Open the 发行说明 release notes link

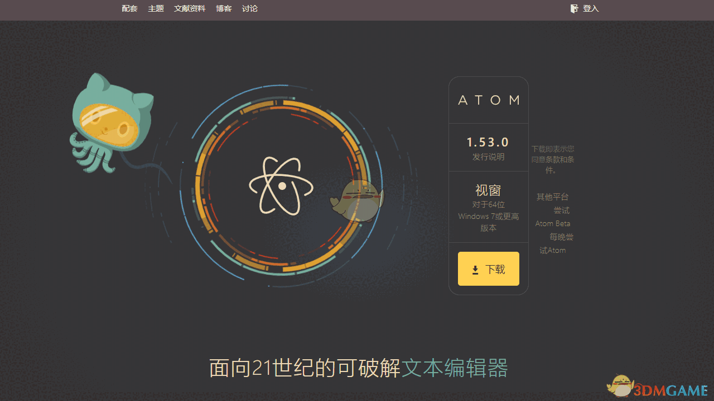[x=488, y=157]
